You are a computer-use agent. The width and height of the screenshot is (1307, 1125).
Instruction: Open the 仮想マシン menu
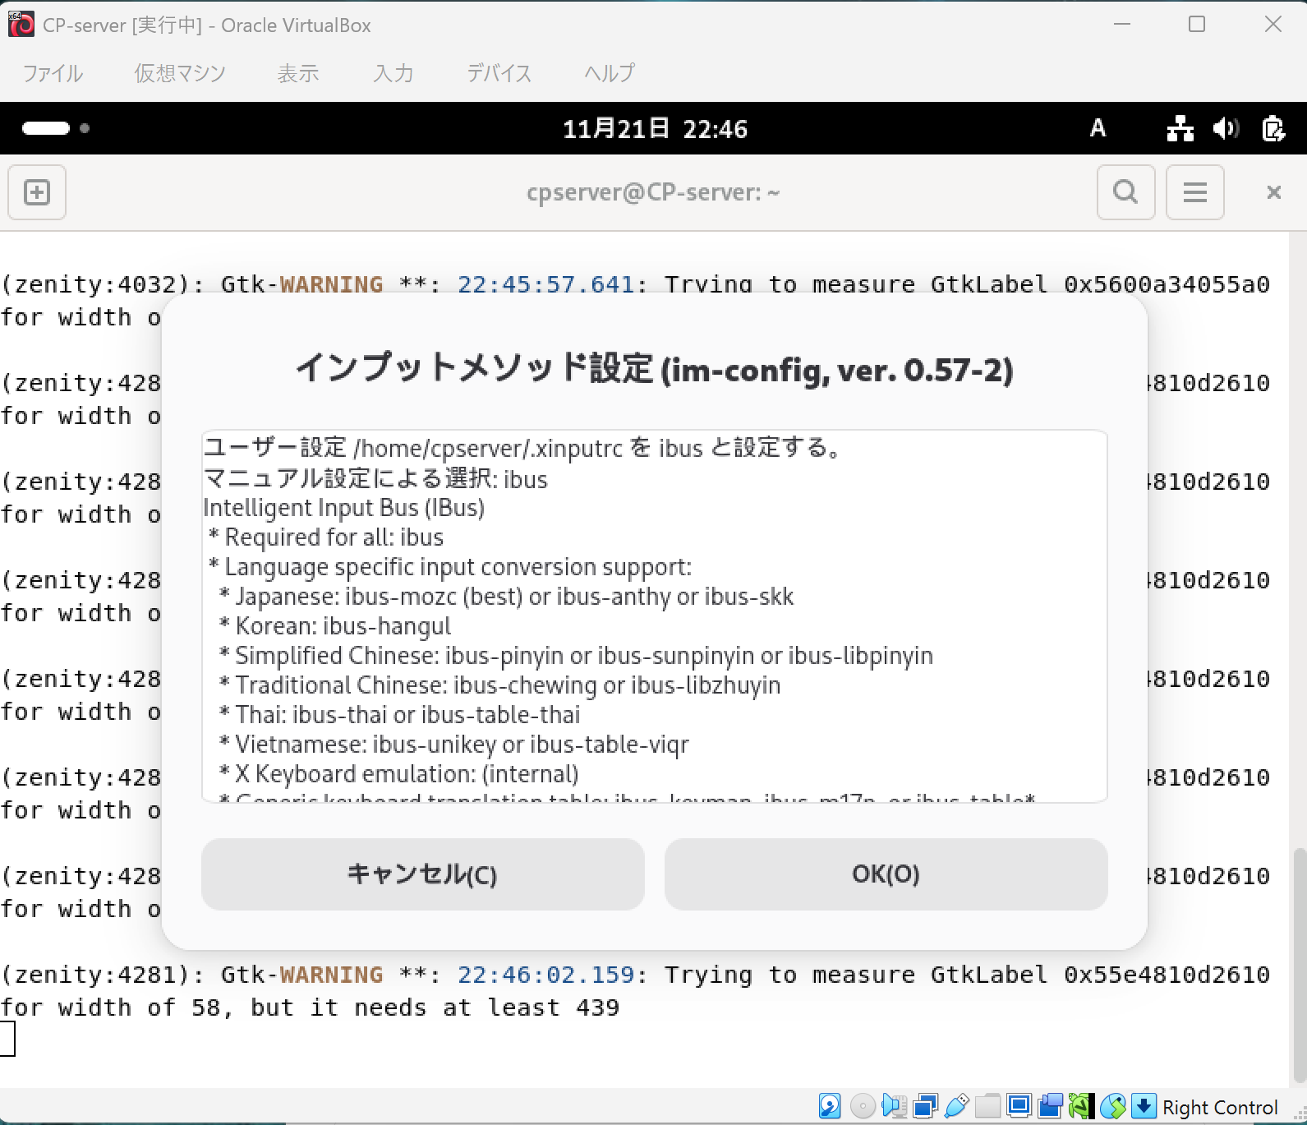180,73
